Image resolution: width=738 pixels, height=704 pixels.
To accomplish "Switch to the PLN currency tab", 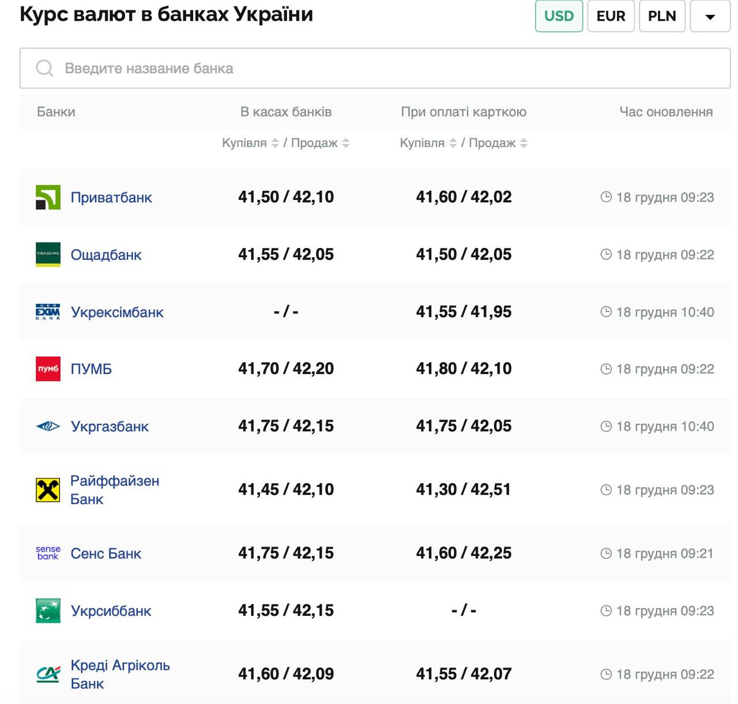I will pos(661,16).
